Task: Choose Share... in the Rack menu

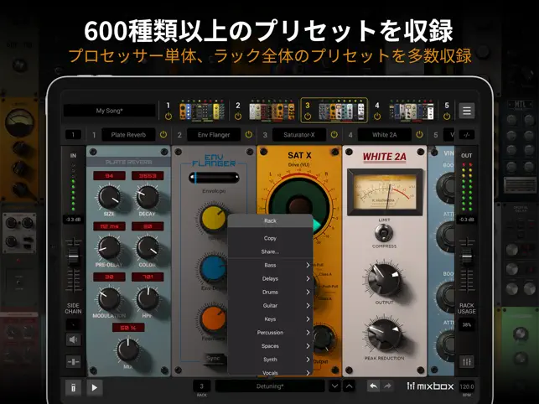Action: tap(270, 251)
